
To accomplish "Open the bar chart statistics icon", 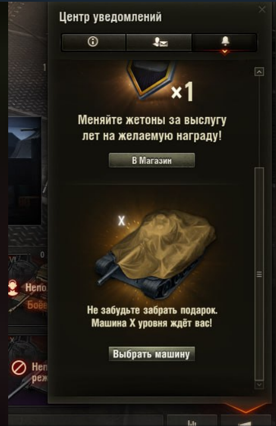I will click(192, 422).
